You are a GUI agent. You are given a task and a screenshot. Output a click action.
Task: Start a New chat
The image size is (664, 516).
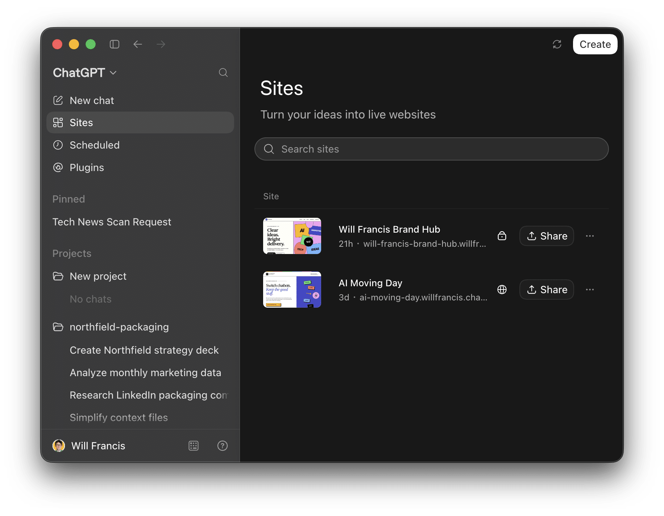click(x=140, y=100)
